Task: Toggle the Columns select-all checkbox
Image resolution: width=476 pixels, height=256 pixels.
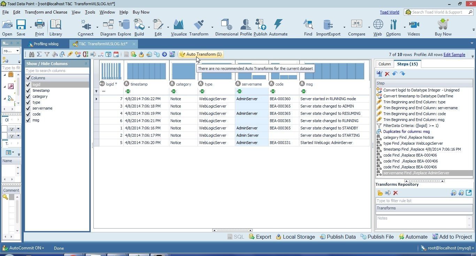Action: click(28, 78)
